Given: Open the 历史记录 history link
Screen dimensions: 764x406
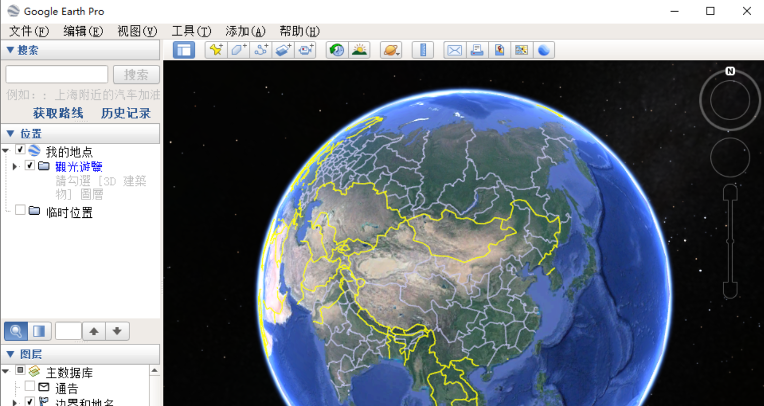Looking at the screenshot, I should tap(126, 113).
